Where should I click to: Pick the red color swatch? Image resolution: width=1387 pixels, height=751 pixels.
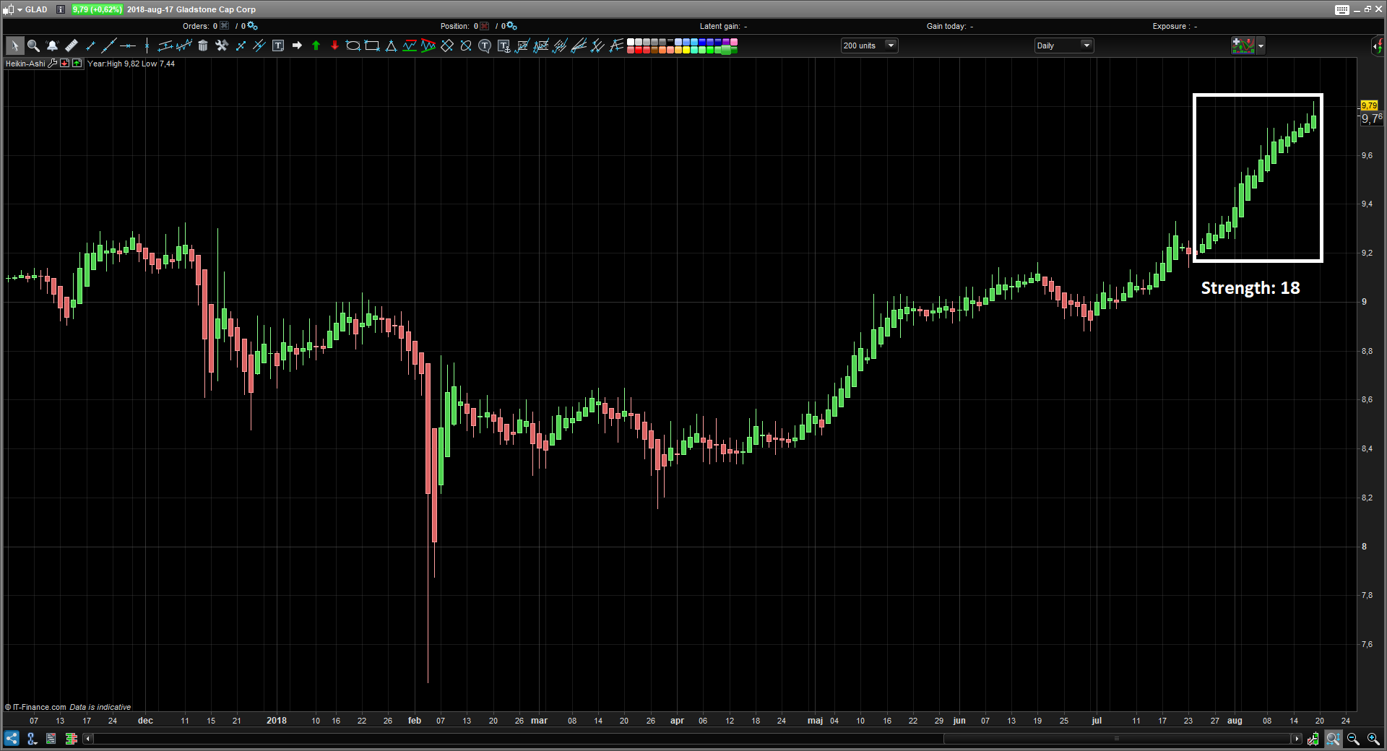point(639,50)
